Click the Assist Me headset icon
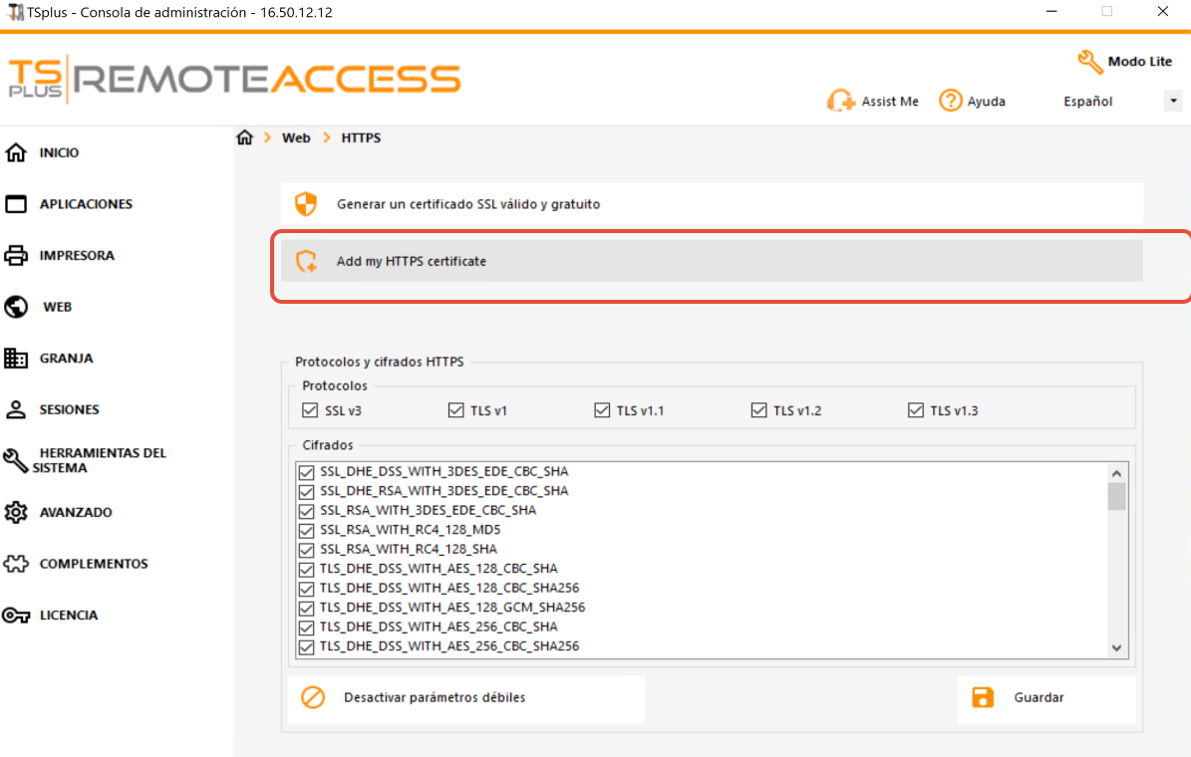The width and height of the screenshot is (1191, 757). pyautogui.click(x=841, y=101)
